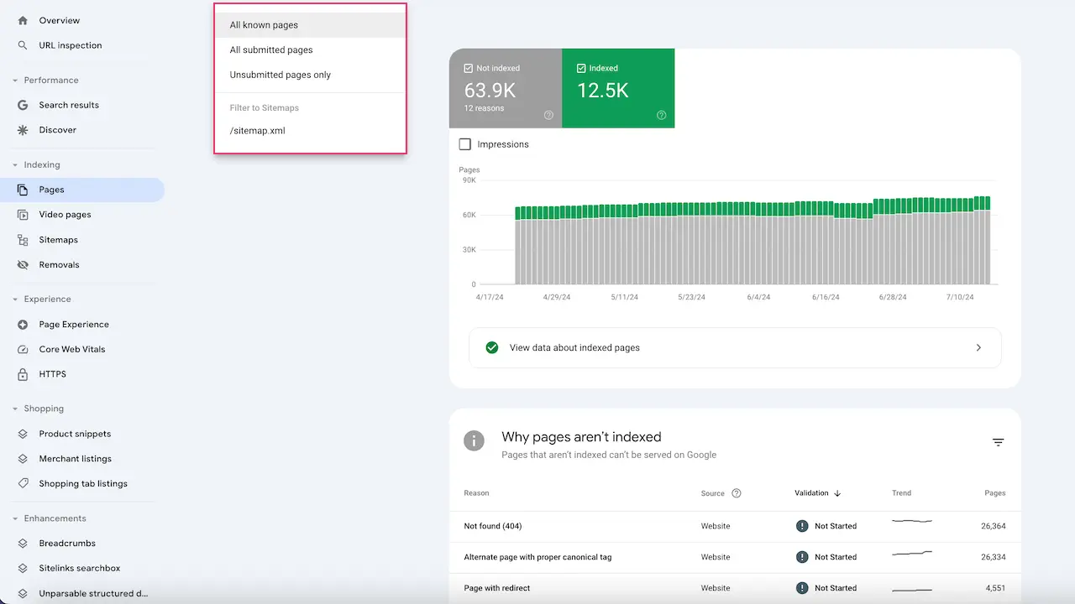This screenshot has height=604, width=1075.
Task: Open the filter for Why pages aren't indexed
Action: click(x=998, y=441)
